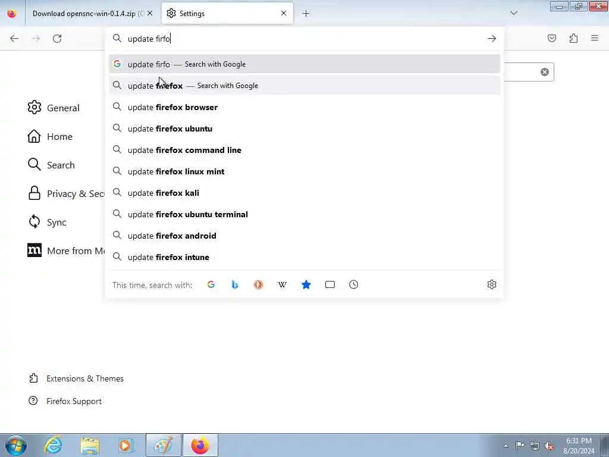This screenshot has width=609, height=457.
Task: Search this time with Bing
Action: [234, 284]
